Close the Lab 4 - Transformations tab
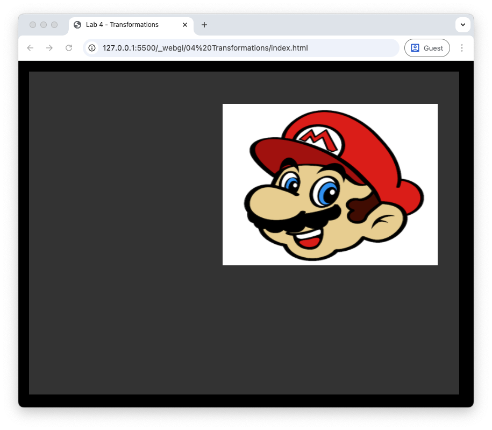Screen dimensions: 492x430 [x=185, y=25]
